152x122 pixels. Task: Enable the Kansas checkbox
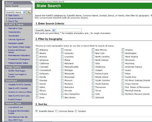pos(62,50)
